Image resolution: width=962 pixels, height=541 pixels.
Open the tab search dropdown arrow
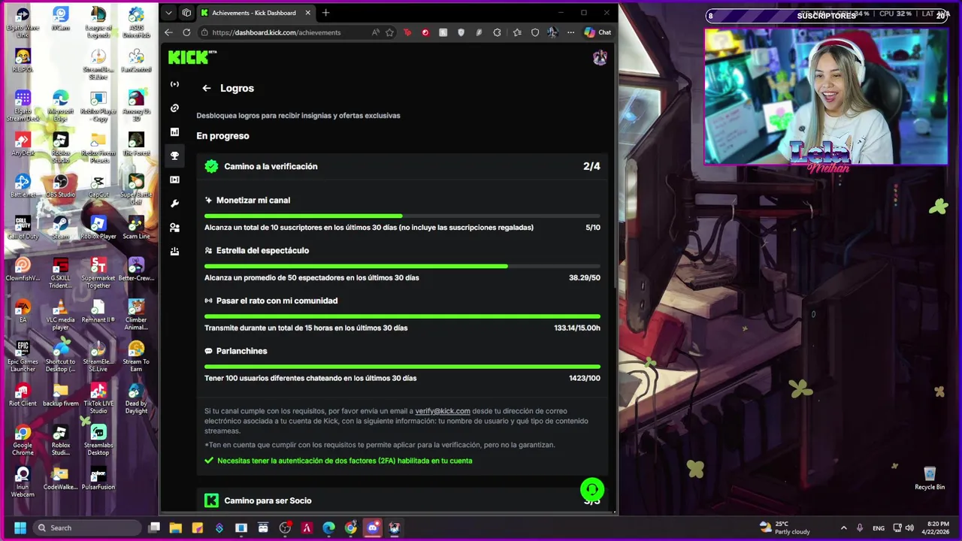(x=168, y=13)
